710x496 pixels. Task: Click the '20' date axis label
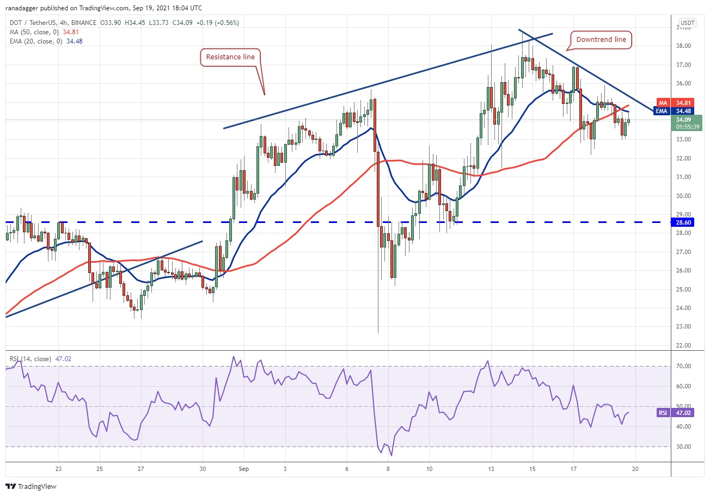pyautogui.click(x=635, y=469)
